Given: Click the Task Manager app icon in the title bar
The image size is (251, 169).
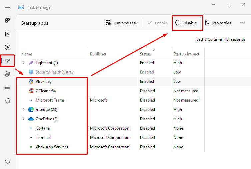Looking at the screenshot, I should [x=21, y=7].
